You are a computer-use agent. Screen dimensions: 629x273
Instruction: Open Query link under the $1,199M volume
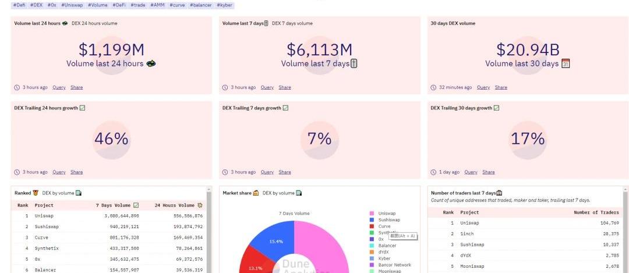coord(59,87)
